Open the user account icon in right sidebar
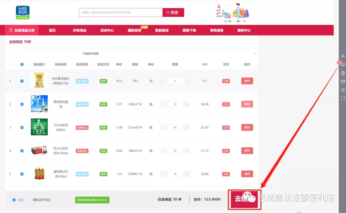Screen dimensions: 346x213 pyautogui.click(x=343, y=56)
